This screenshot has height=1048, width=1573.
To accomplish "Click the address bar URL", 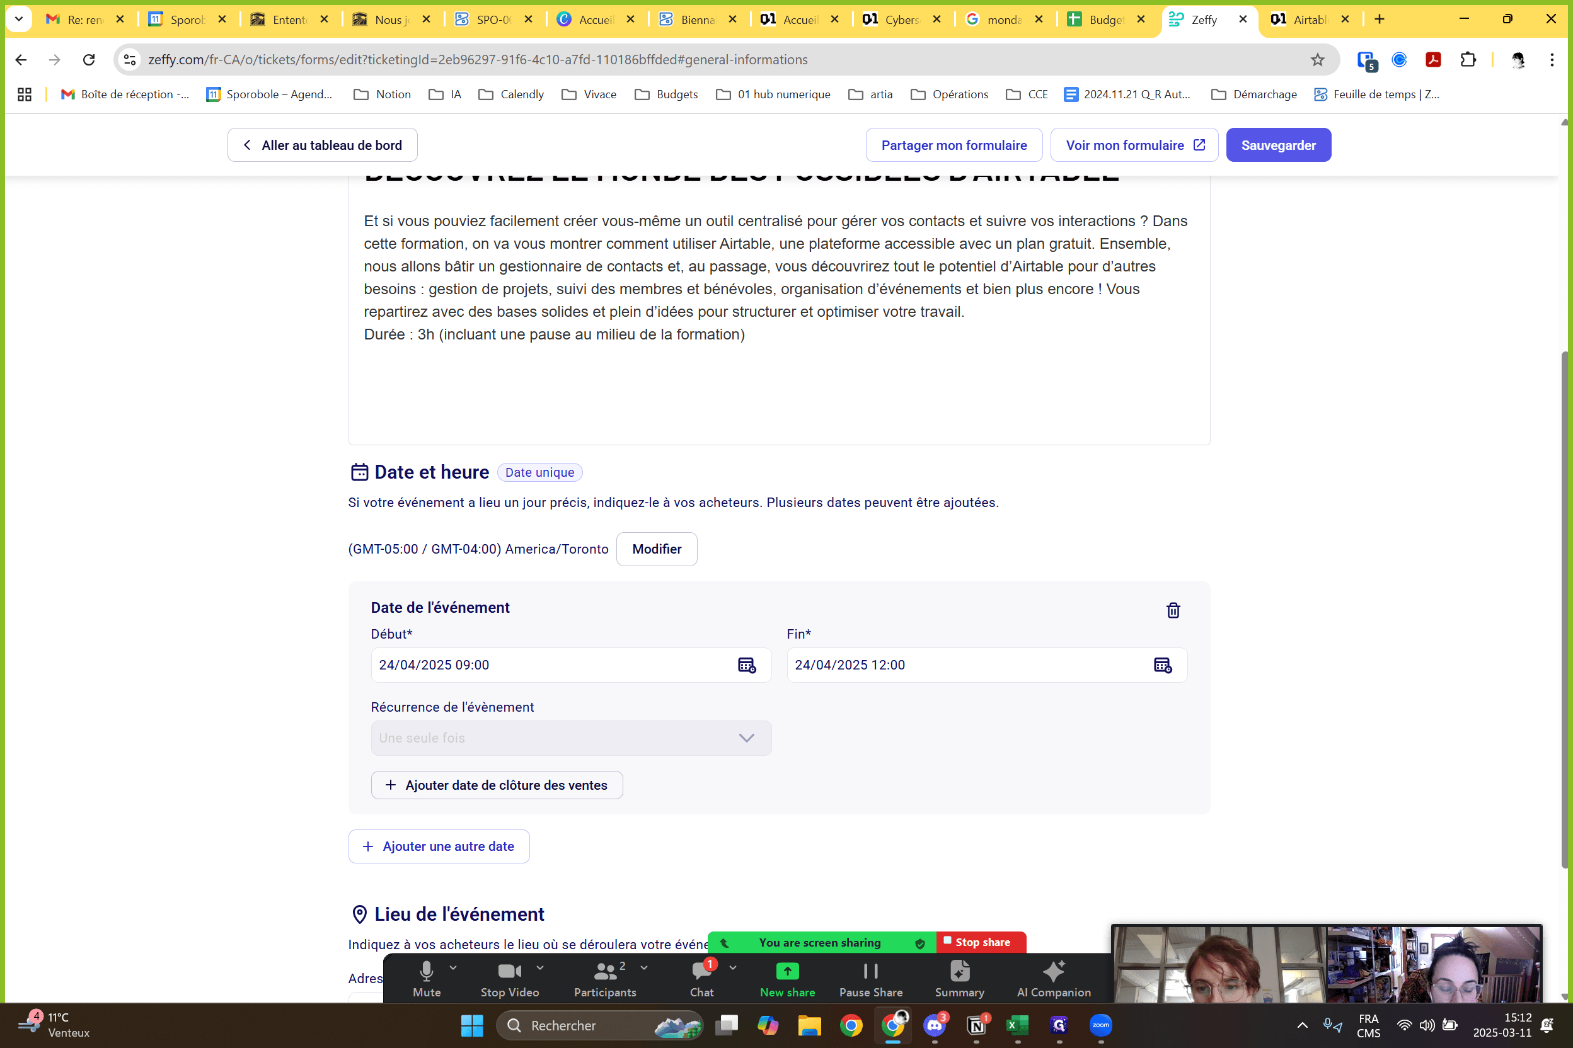I will pyautogui.click(x=478, y=59).
